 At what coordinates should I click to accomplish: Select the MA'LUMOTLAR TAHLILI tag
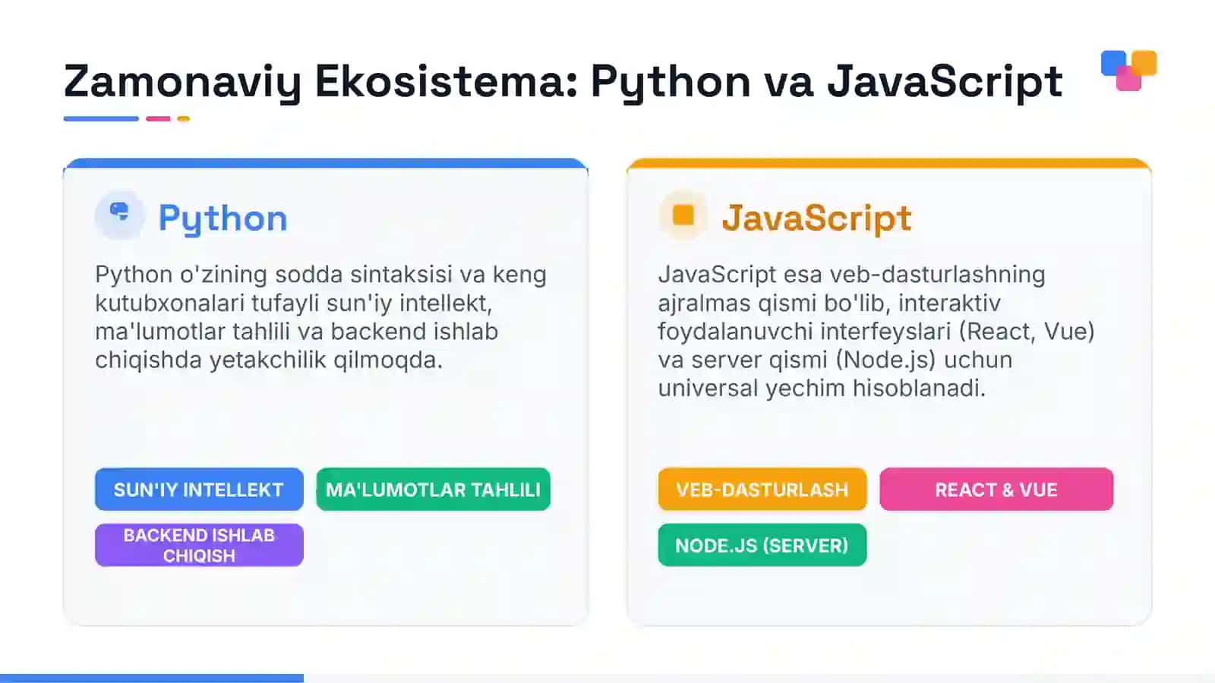(x=433, y=489)
